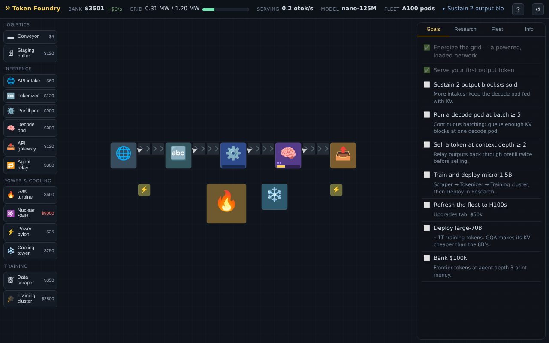The width and height of the screenshot is (549, 343).
Task: Click the placed abc tokenizer node on the grid
Action: pyautogui.click(x=178, y=156)
